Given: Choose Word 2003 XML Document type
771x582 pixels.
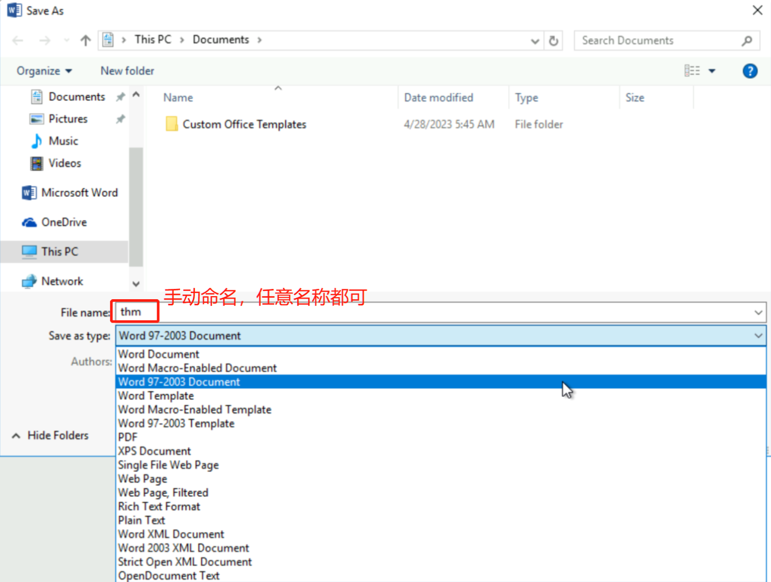Looking at the screenshot, I should [441, 548].
